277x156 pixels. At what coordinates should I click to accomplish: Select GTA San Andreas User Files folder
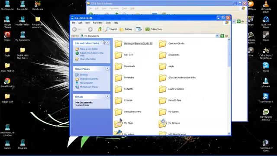point(177,78)
